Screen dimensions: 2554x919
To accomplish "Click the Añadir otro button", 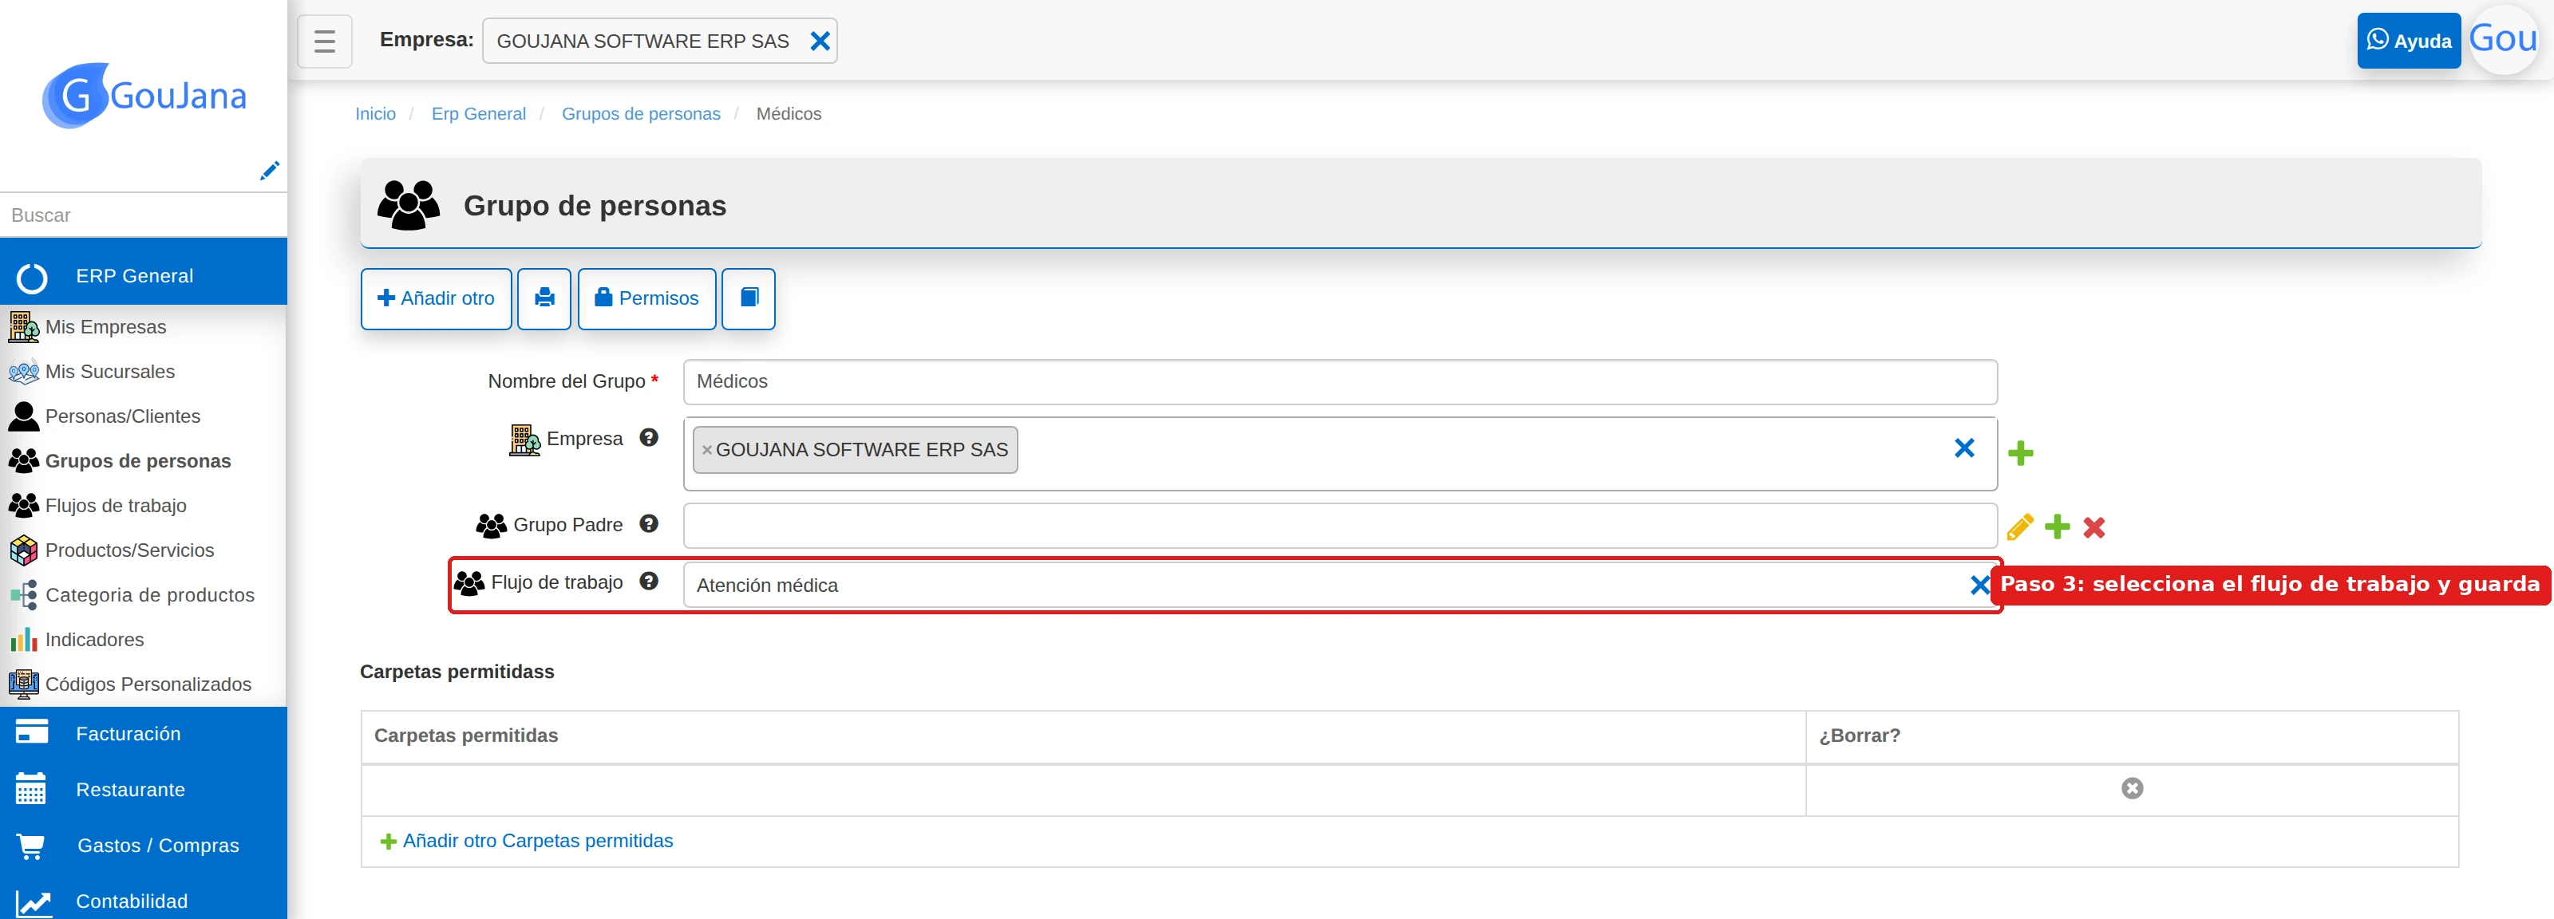I will pyautogui.click(x=437, y=298).
